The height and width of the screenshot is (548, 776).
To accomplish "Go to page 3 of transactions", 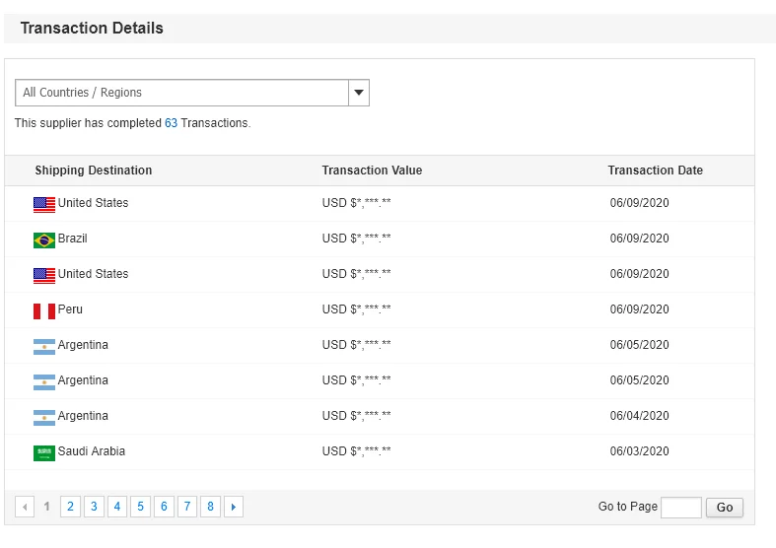I will (x=94, y=507).
